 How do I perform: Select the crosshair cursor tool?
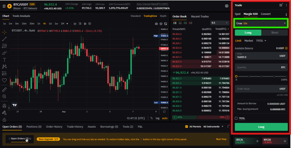click(x=5, y=32)
